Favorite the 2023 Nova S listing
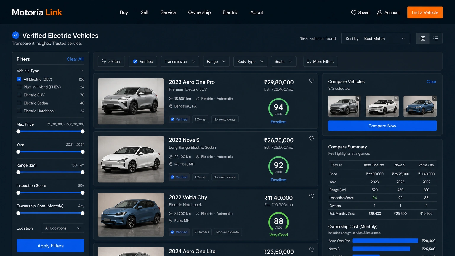 pos(312,138)
